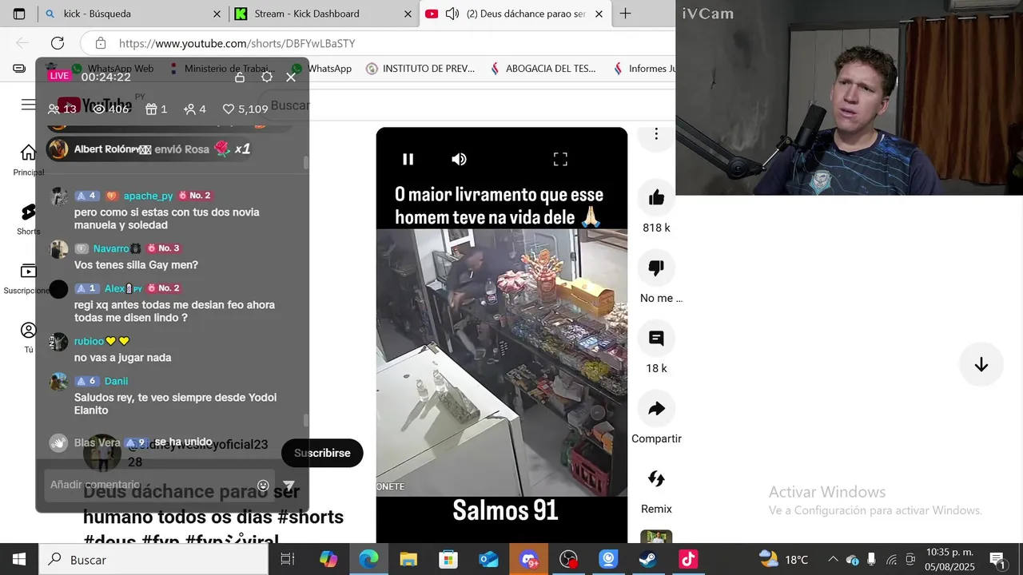Viewport: 1023px width, 575px height.
Task: Open File Explorer from taskbar
Action: [408, 560]
